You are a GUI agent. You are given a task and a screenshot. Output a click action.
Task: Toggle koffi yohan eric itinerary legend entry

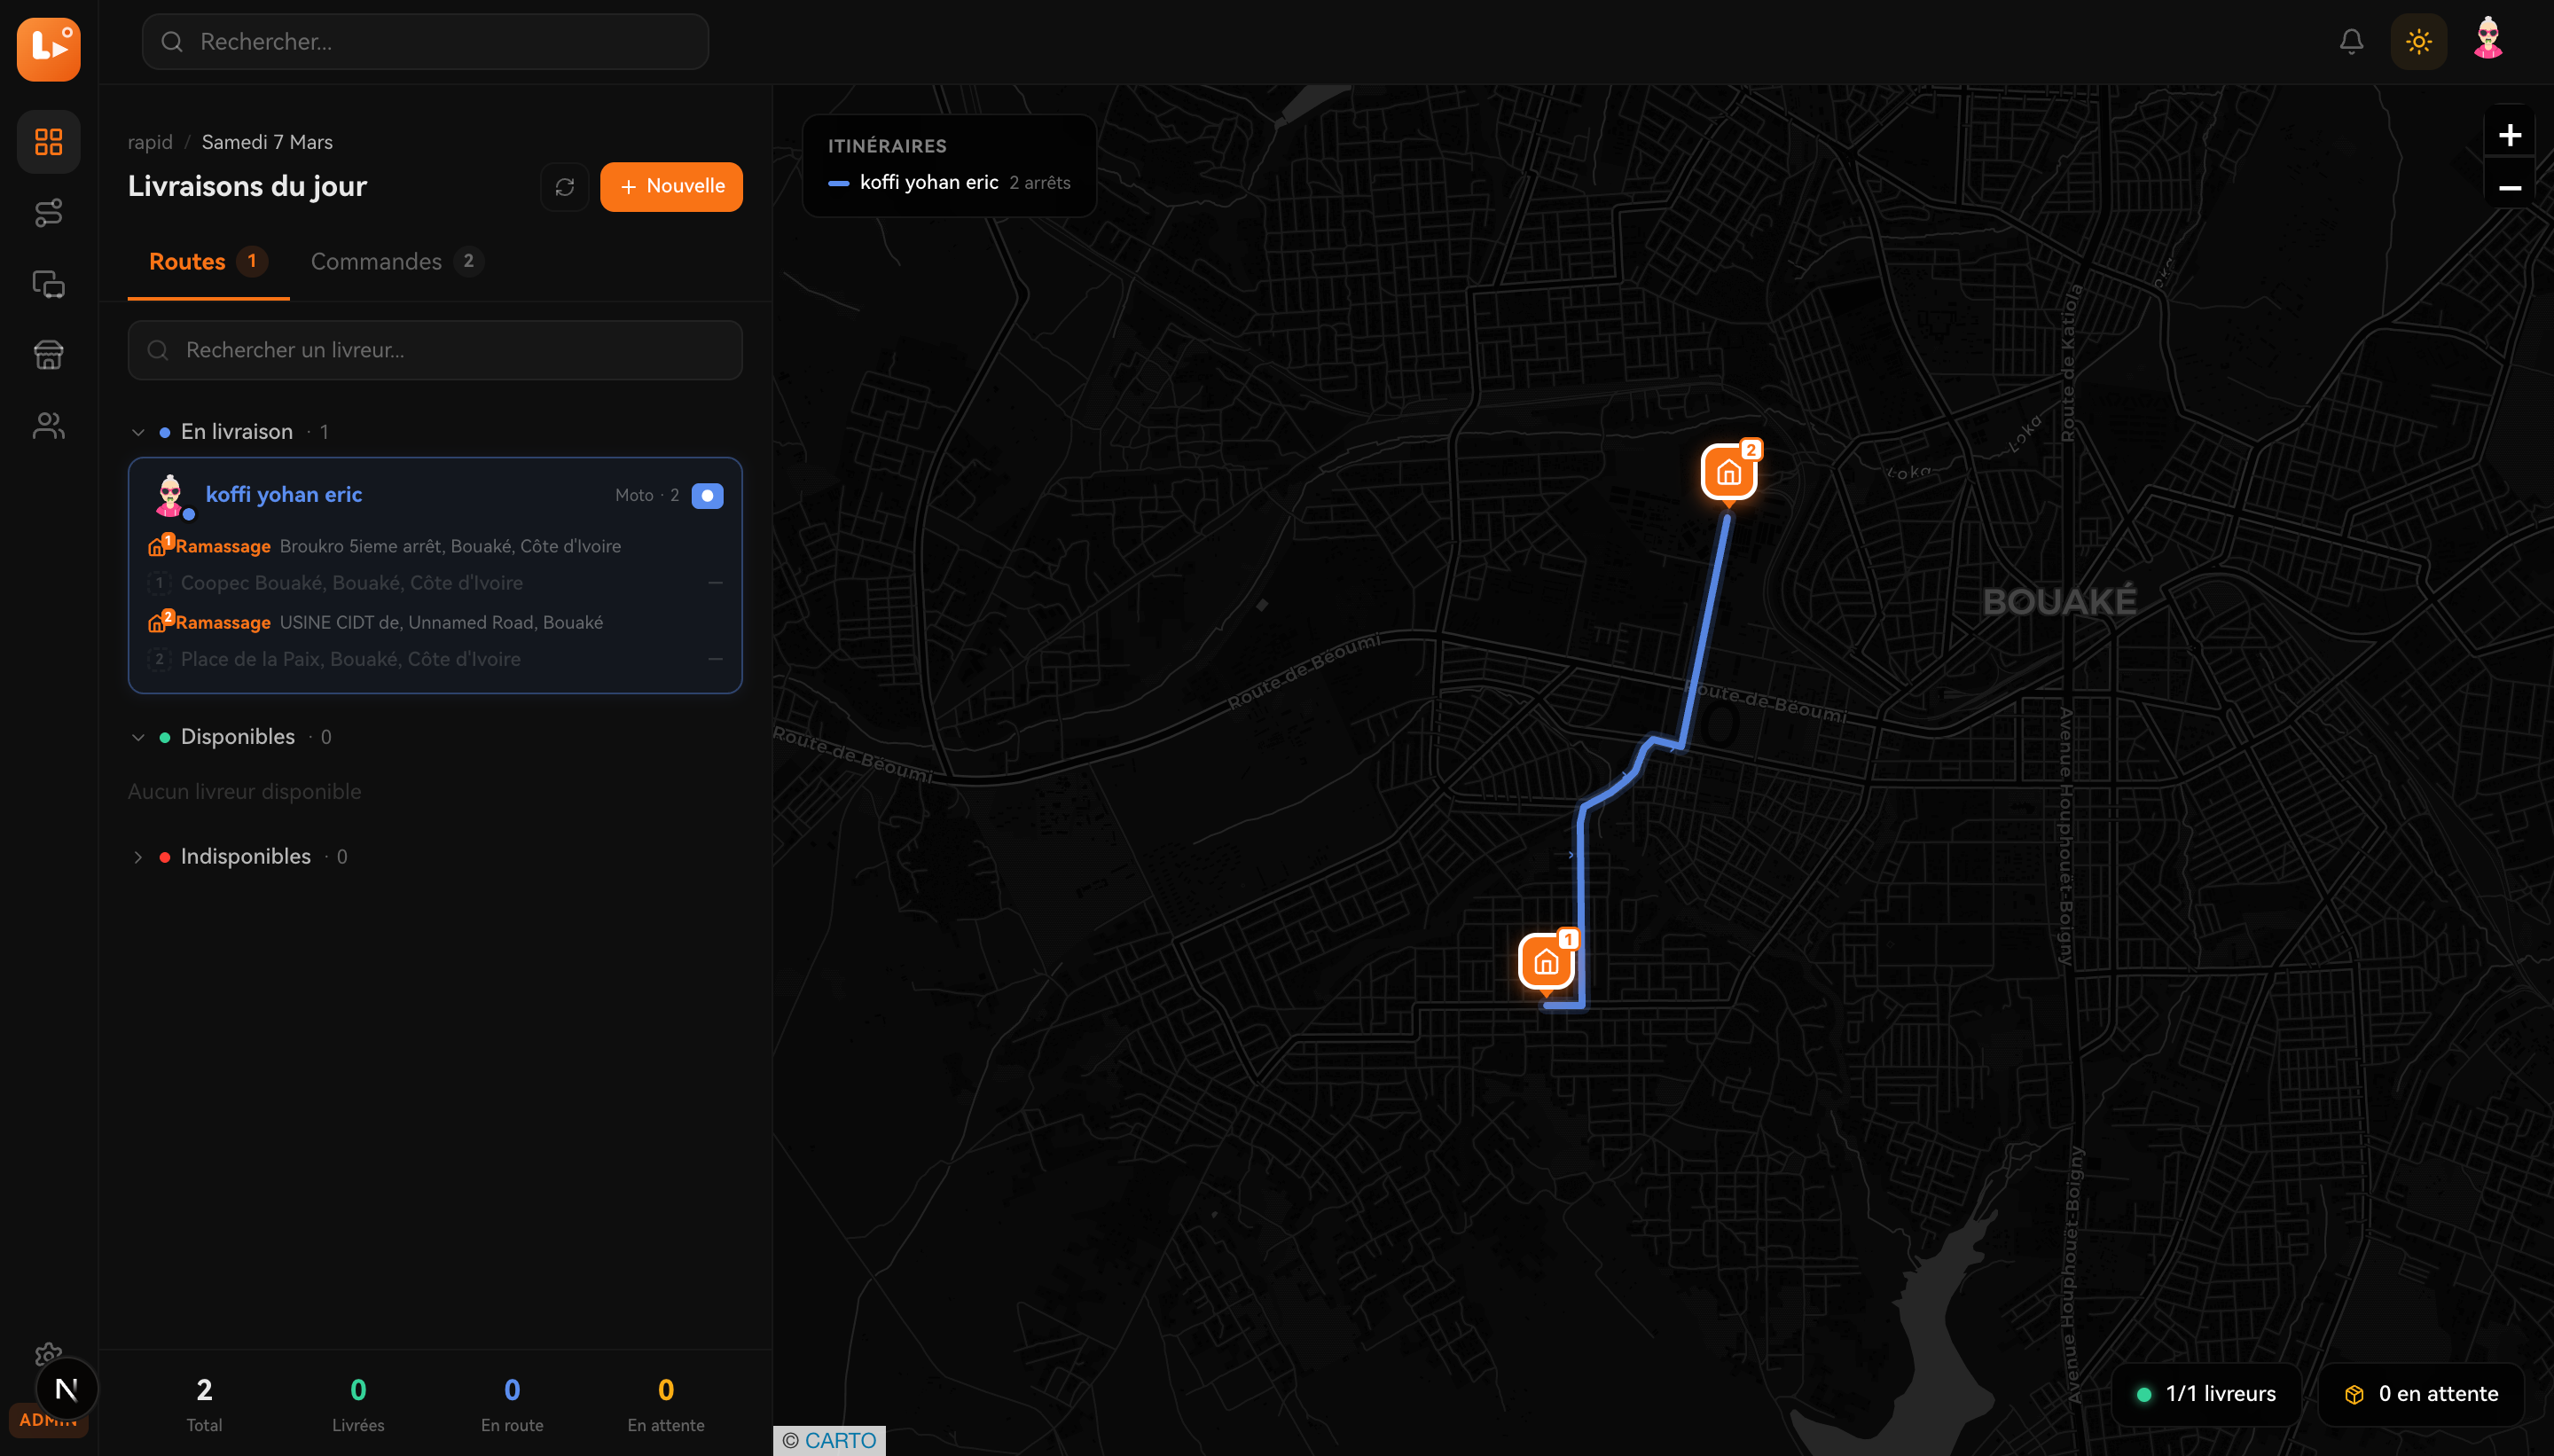click(x=928, y=182)
